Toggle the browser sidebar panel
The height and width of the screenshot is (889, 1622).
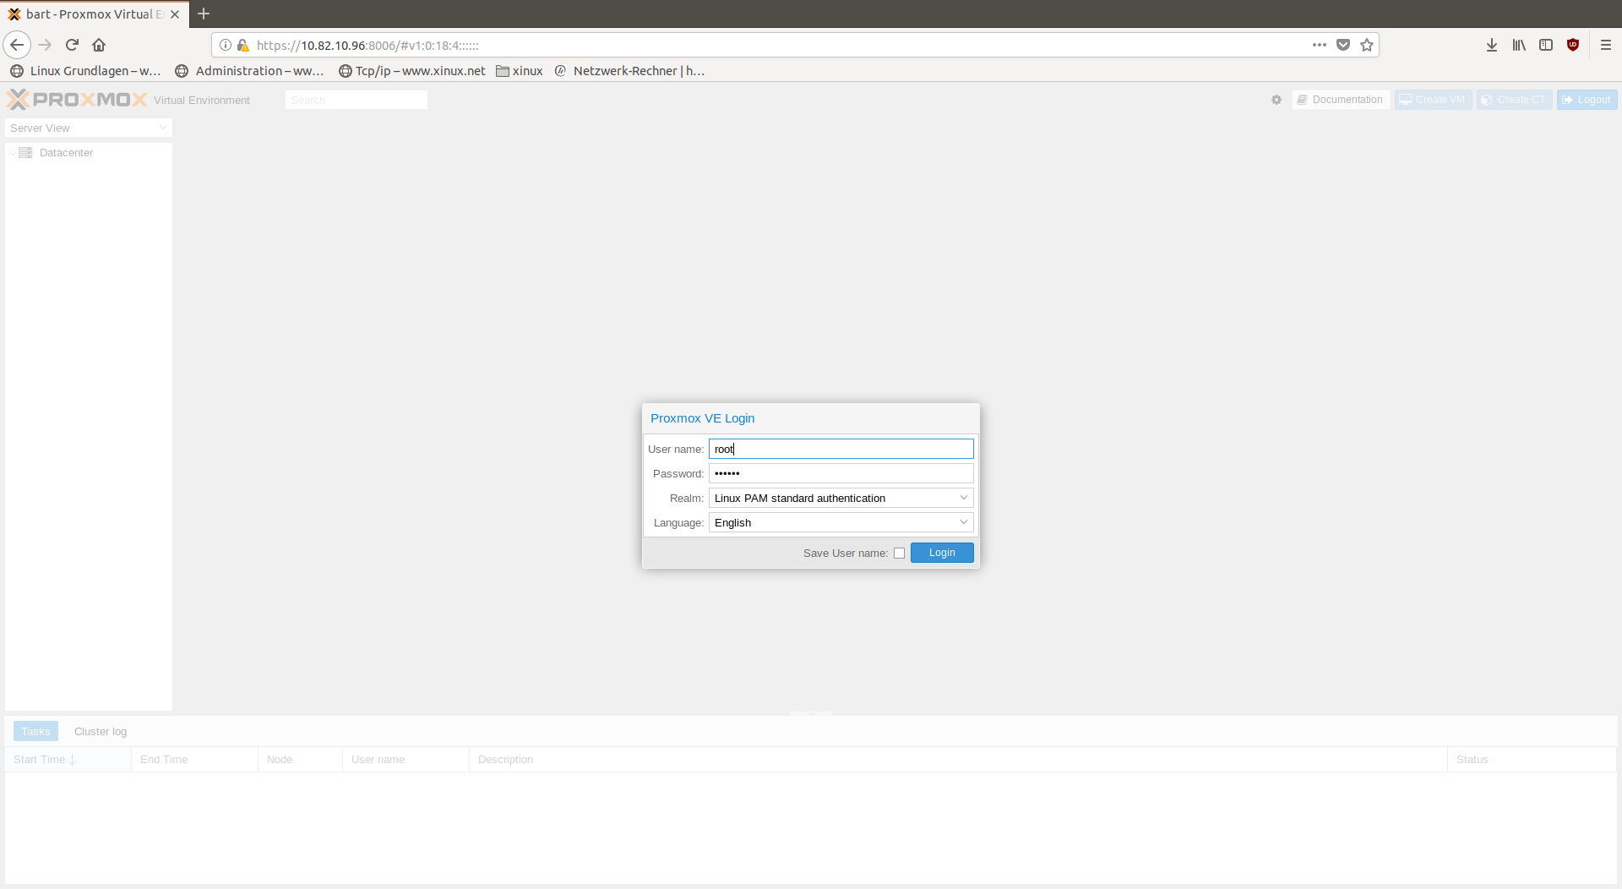point(1546,45)
